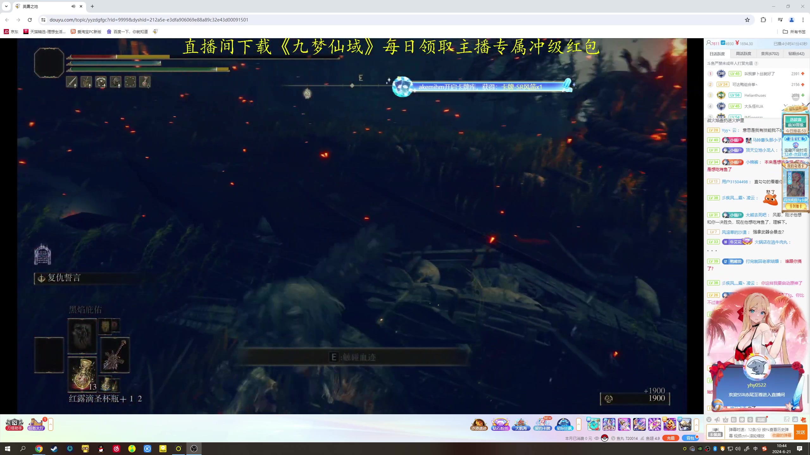
Task: Open Steam from the taskbar
Action: [54, 449]
